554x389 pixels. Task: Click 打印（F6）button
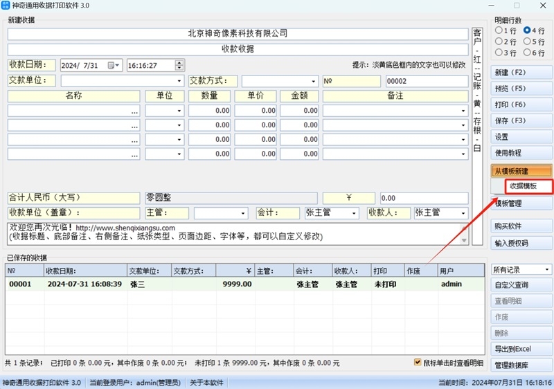point(521,105)
